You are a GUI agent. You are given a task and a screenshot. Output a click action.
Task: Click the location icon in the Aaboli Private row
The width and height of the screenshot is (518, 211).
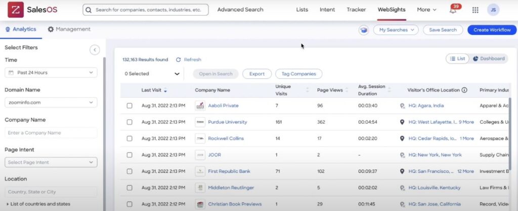(x=402, y=106)
